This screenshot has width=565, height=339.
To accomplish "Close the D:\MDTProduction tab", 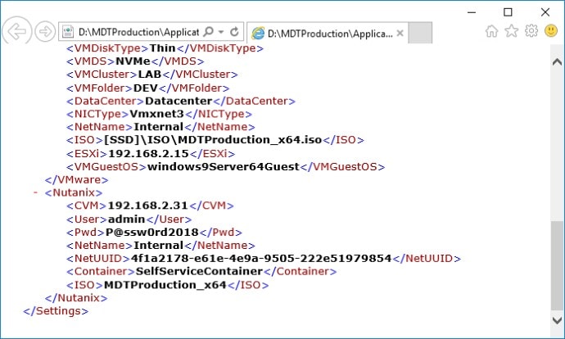I will (x=400, y=34).
